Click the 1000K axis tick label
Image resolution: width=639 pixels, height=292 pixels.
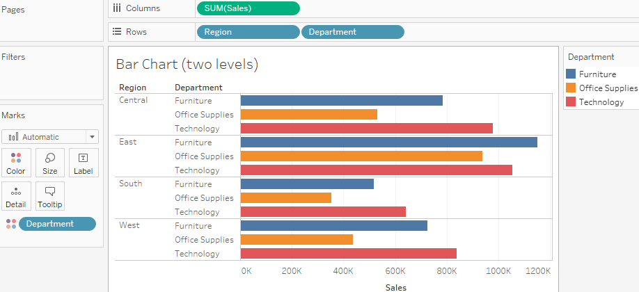pos(498,271)
